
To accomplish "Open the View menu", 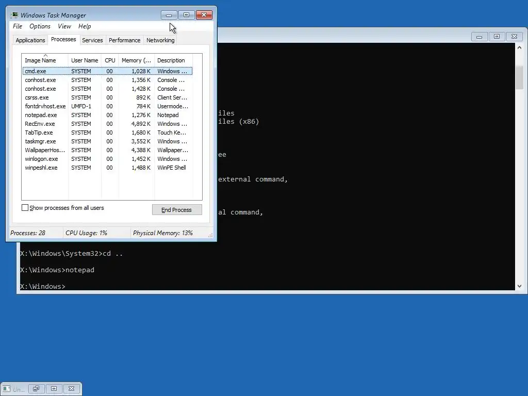I will (64, 26).
